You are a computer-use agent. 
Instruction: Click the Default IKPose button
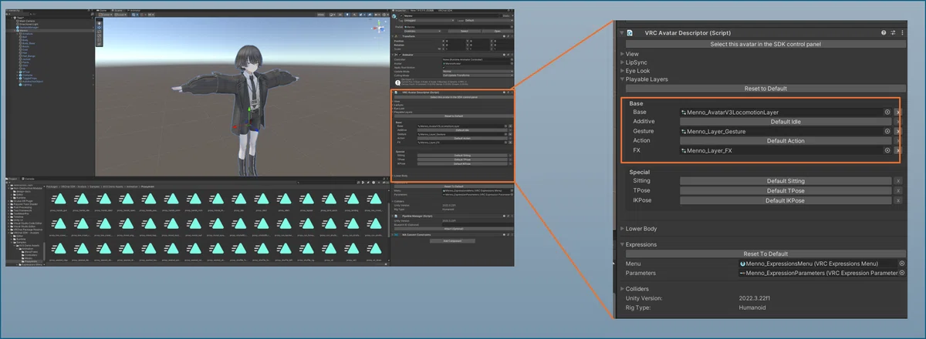785,201
